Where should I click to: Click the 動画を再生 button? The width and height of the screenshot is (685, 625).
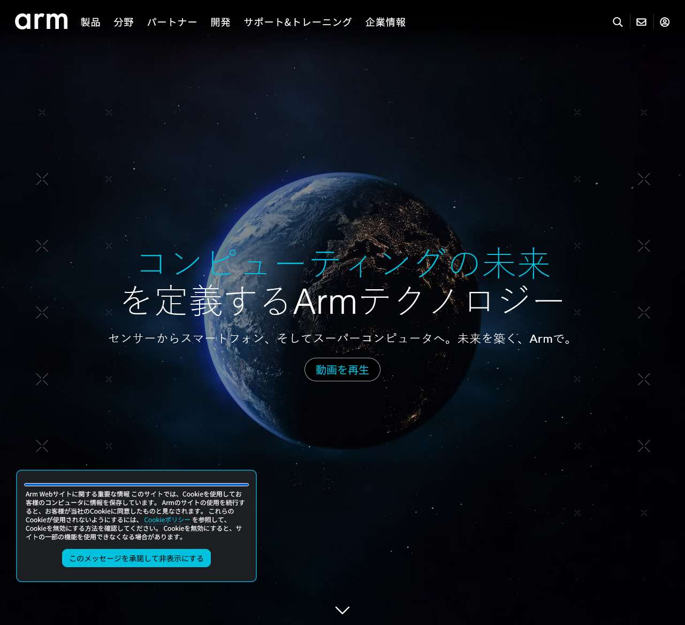pyautogui.click(x=342, y=370)
